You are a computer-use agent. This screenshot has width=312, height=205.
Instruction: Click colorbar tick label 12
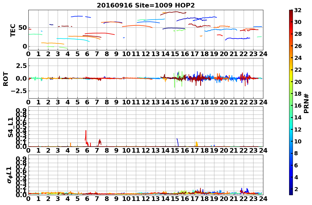pyautogui.click(x=298, y=129)
